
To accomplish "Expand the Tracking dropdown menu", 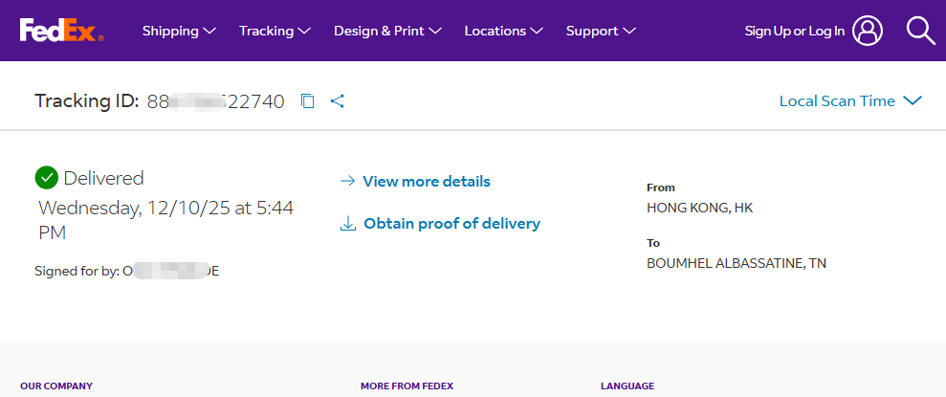I will pyautogui.click(x=275, y=31).
